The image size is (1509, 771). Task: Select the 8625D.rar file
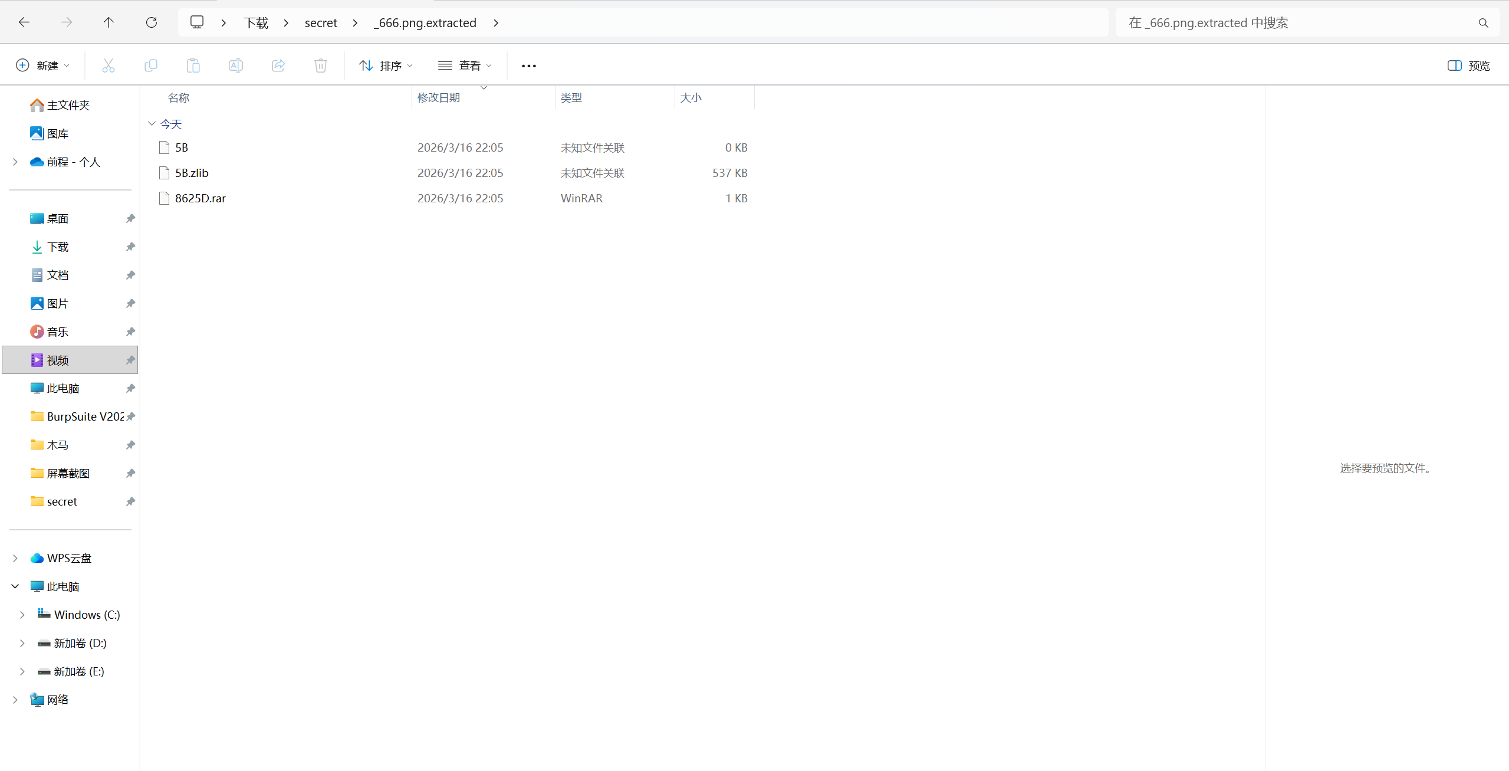tap(200, 198)
